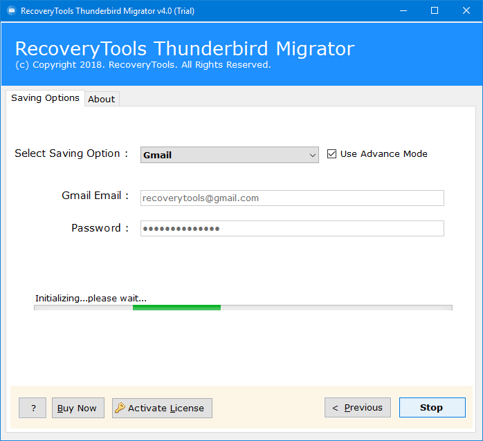Image resolution: width=483 pixels, height=441 pixels.
Task: Maximize the Thunderbird Migrator window
Action: tap(435, 11)
